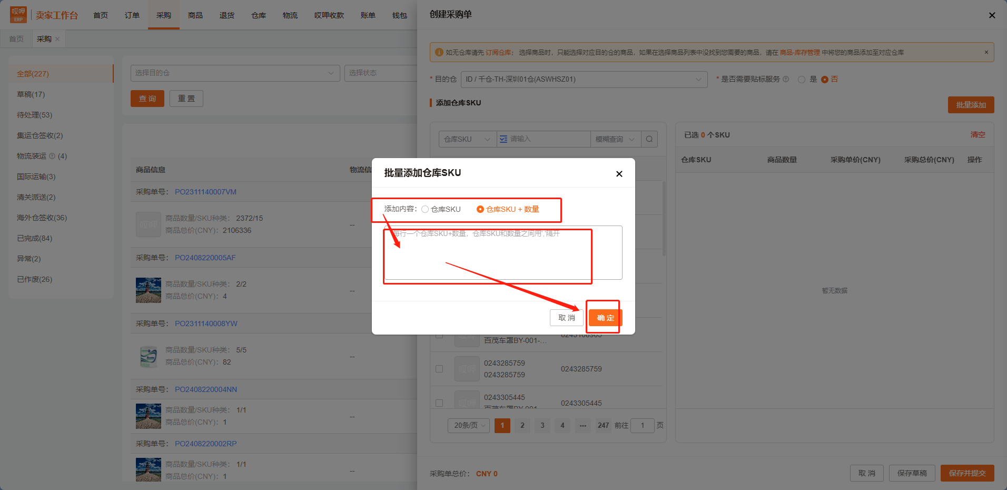Image resolution: width=1007 pixels, height=490 pixels.
Task: Click thumbnail of order PO2311140008YW
Action: tap(149, 356)
